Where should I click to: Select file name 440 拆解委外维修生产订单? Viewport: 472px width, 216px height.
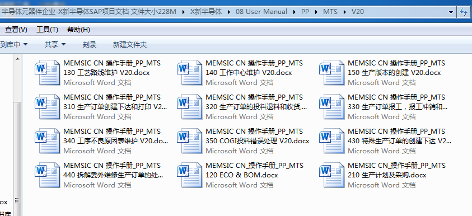coord(114,170)
